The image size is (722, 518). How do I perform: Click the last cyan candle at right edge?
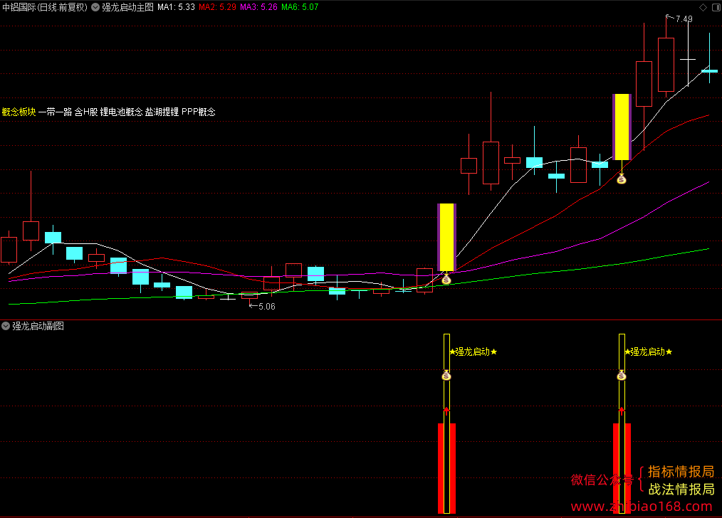(x=710, y=71)
